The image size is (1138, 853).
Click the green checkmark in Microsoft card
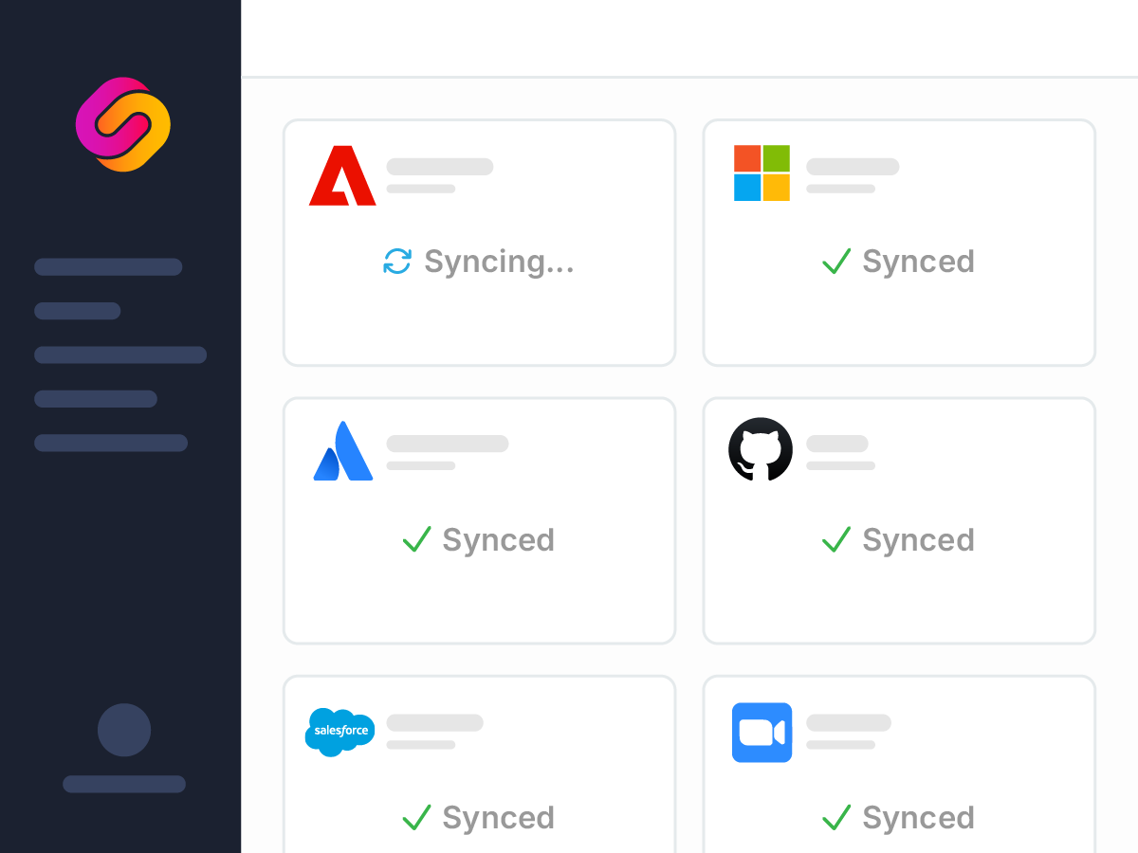(x=836, y=262)
